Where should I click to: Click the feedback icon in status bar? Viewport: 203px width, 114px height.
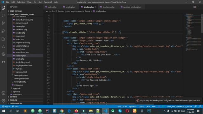pyautogui.click(x=195, y=106)
